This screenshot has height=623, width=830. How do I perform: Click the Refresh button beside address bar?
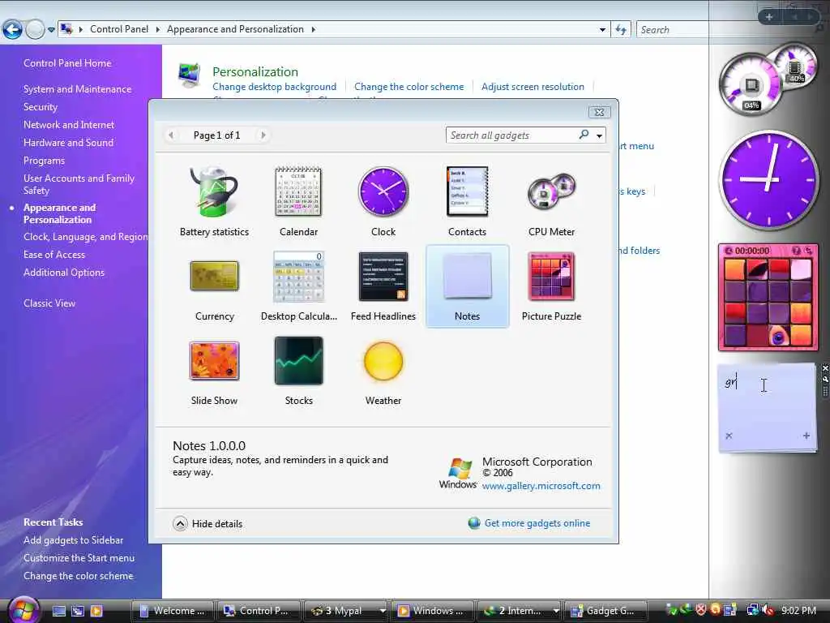click(621, 30)
